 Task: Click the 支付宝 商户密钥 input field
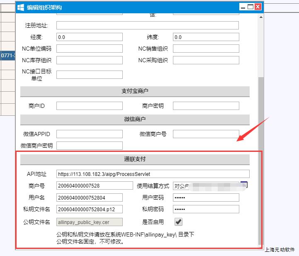click(x=206, y=106)
